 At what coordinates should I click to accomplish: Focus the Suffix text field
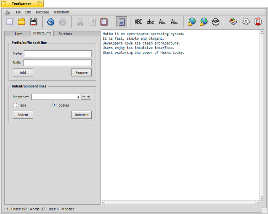point(58,63)
